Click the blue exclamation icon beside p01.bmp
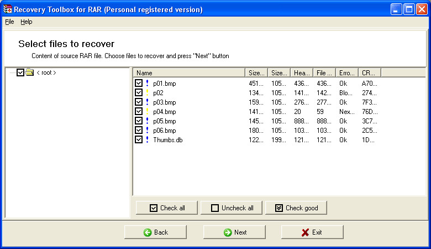This screenshot has height=249, width=431. click(x=147, y=83)
